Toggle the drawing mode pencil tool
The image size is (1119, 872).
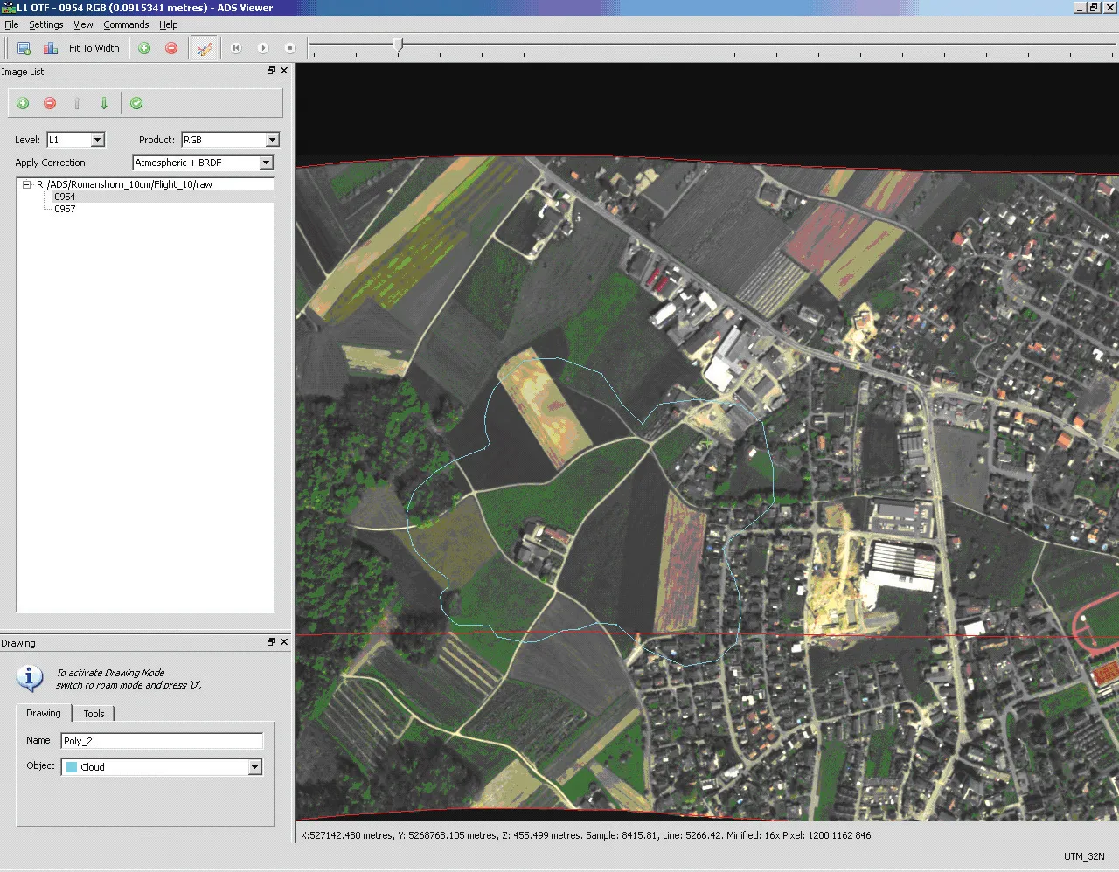point(204,48)
